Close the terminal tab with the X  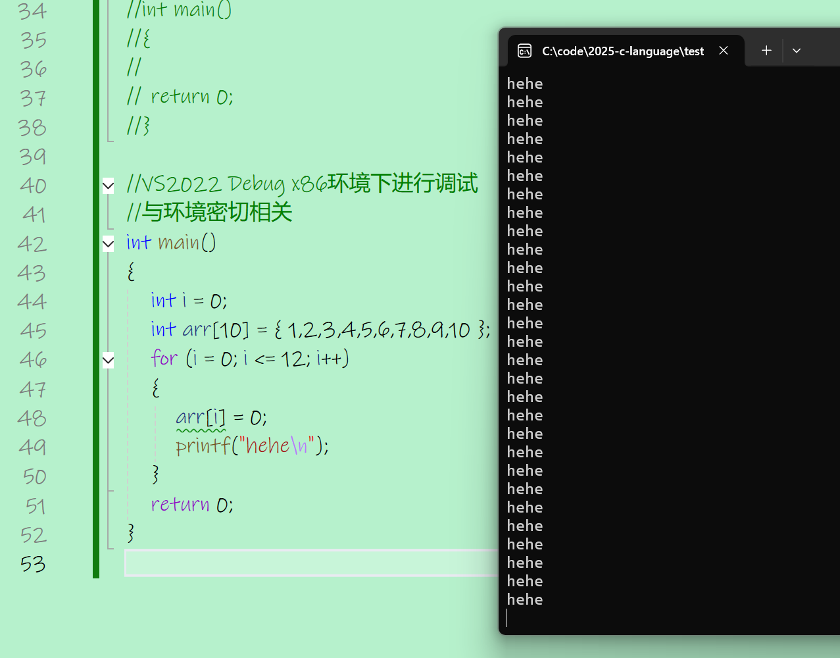coord(724,51)
